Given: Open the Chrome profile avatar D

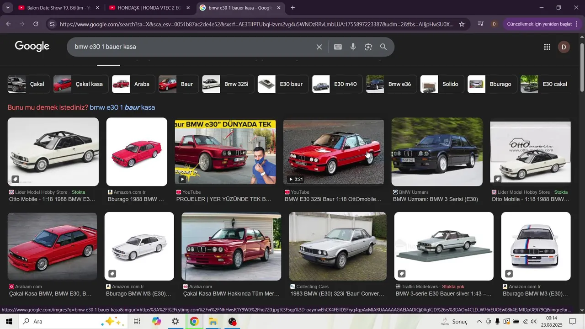Looking at the screenshot, I should pos(494,24).
